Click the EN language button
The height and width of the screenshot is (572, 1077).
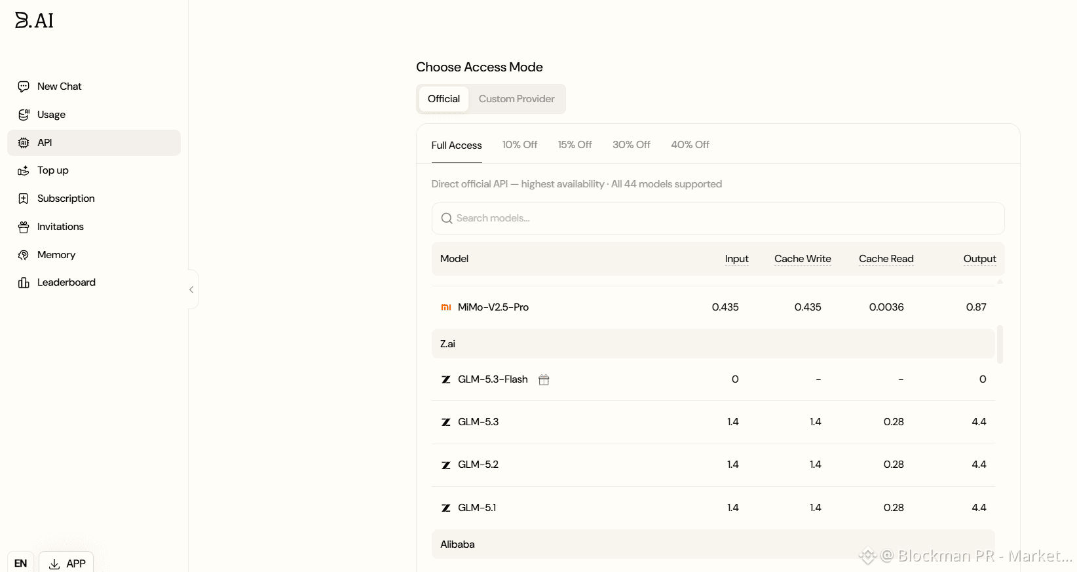[x=20, y=563]
